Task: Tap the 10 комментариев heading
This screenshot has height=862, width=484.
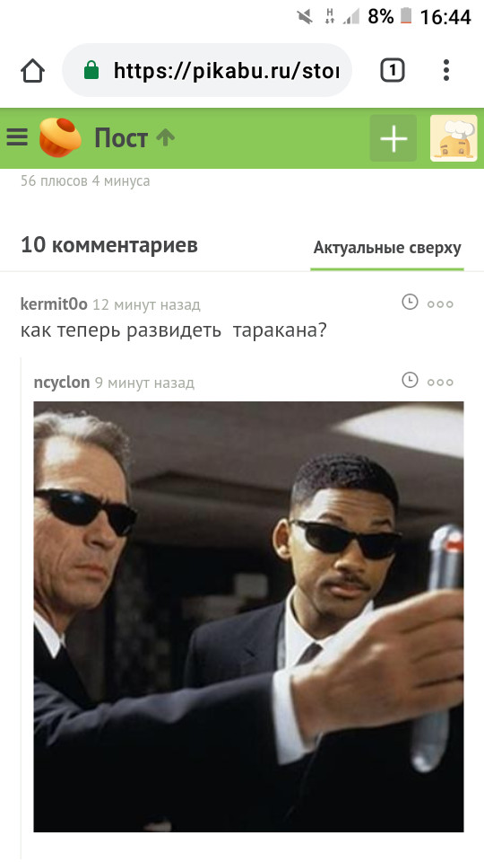Action: [109, 245]
